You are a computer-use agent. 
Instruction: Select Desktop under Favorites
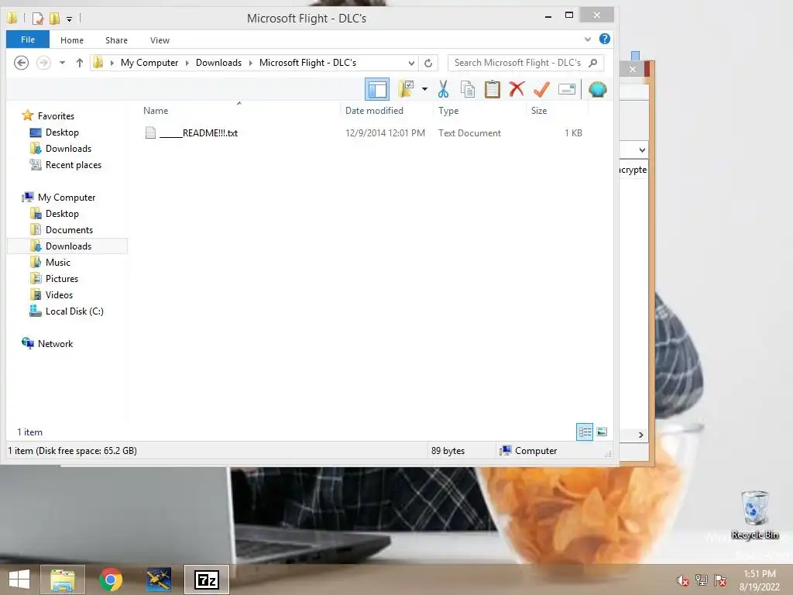[62, 132]
